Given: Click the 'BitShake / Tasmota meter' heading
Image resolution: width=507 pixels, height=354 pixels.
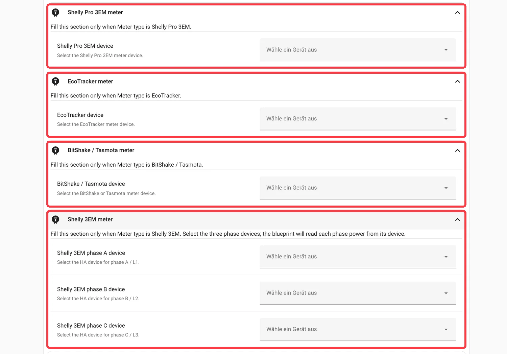Looking at the screenshot, I should (101, 150).
